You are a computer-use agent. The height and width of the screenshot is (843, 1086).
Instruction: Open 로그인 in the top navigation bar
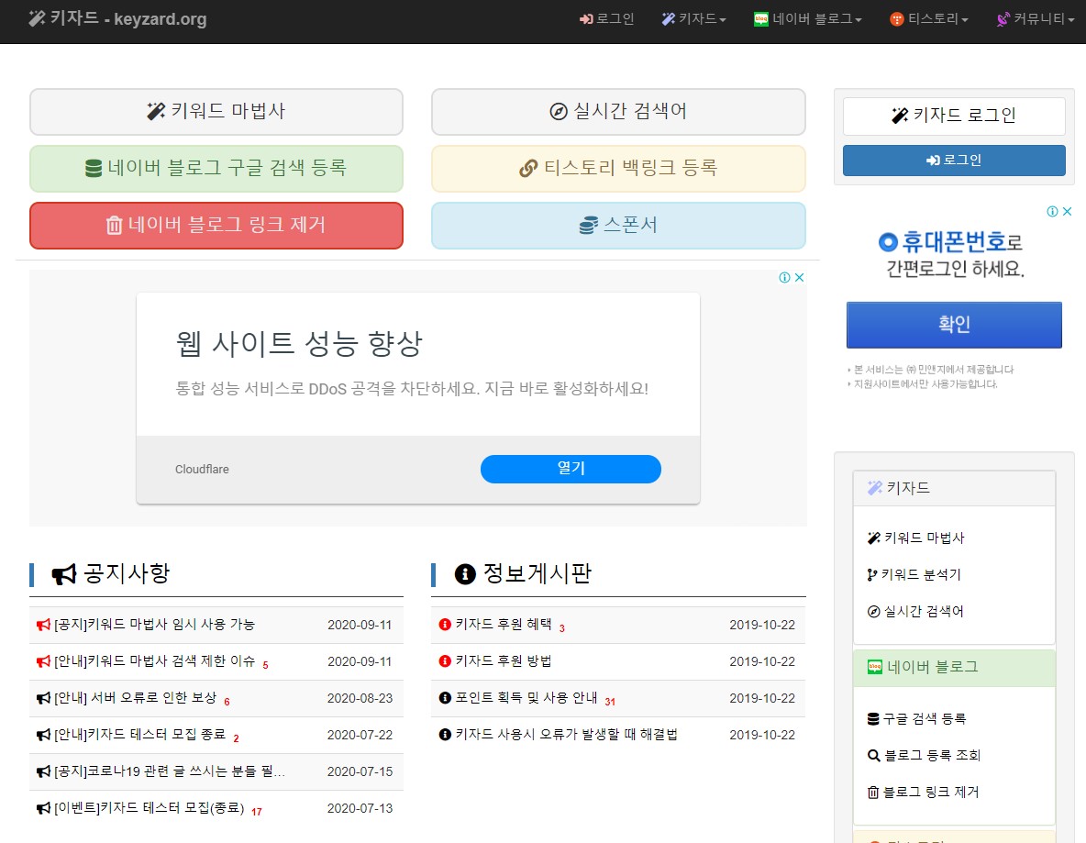[606, 18]
